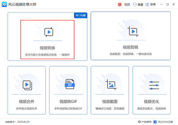Select the 视频截图 title text
This screenshot has width=178, height=125.
(110, 102)
